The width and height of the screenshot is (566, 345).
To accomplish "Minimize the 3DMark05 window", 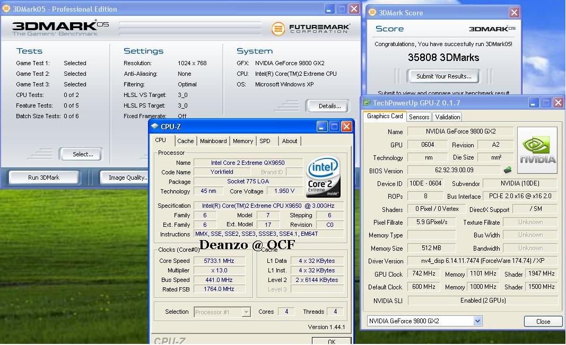I will pos(329,8).
